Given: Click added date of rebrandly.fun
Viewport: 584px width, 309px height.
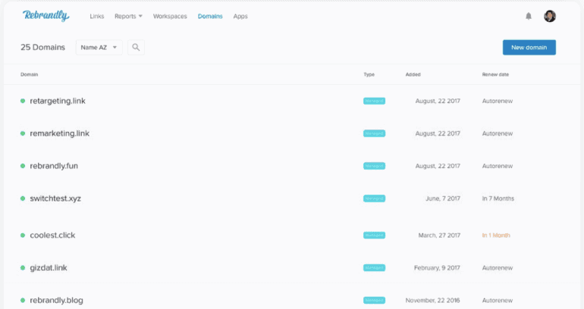Looking at the screenshot, I should 438,166.
